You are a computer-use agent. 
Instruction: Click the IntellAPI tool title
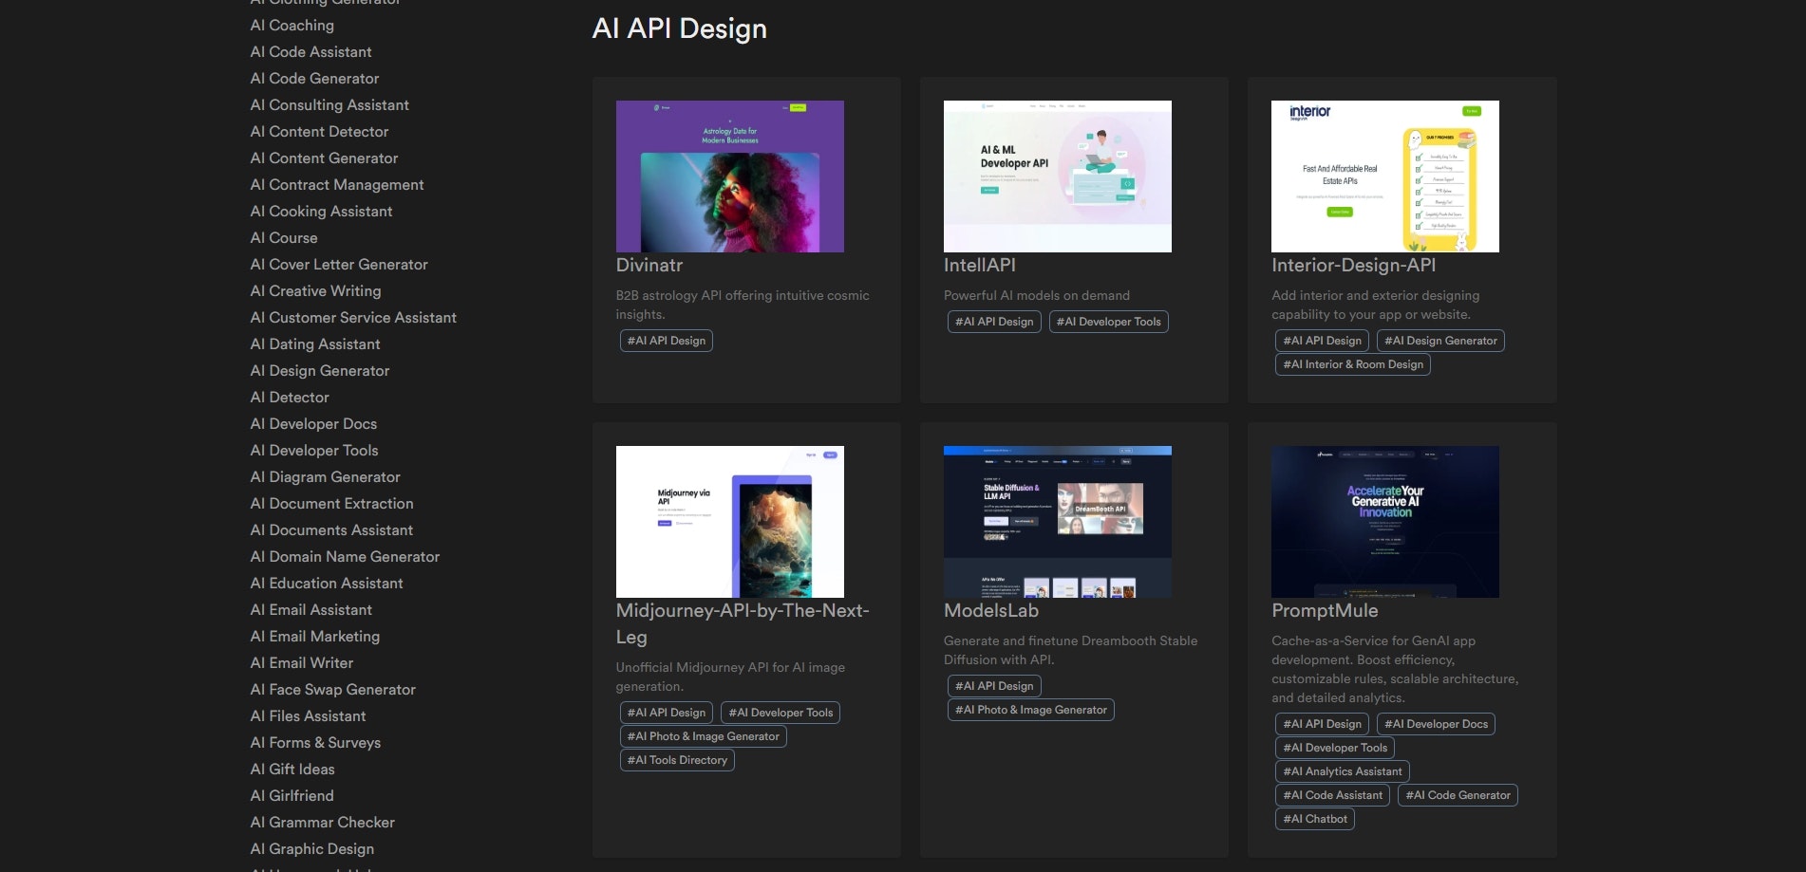980,266
